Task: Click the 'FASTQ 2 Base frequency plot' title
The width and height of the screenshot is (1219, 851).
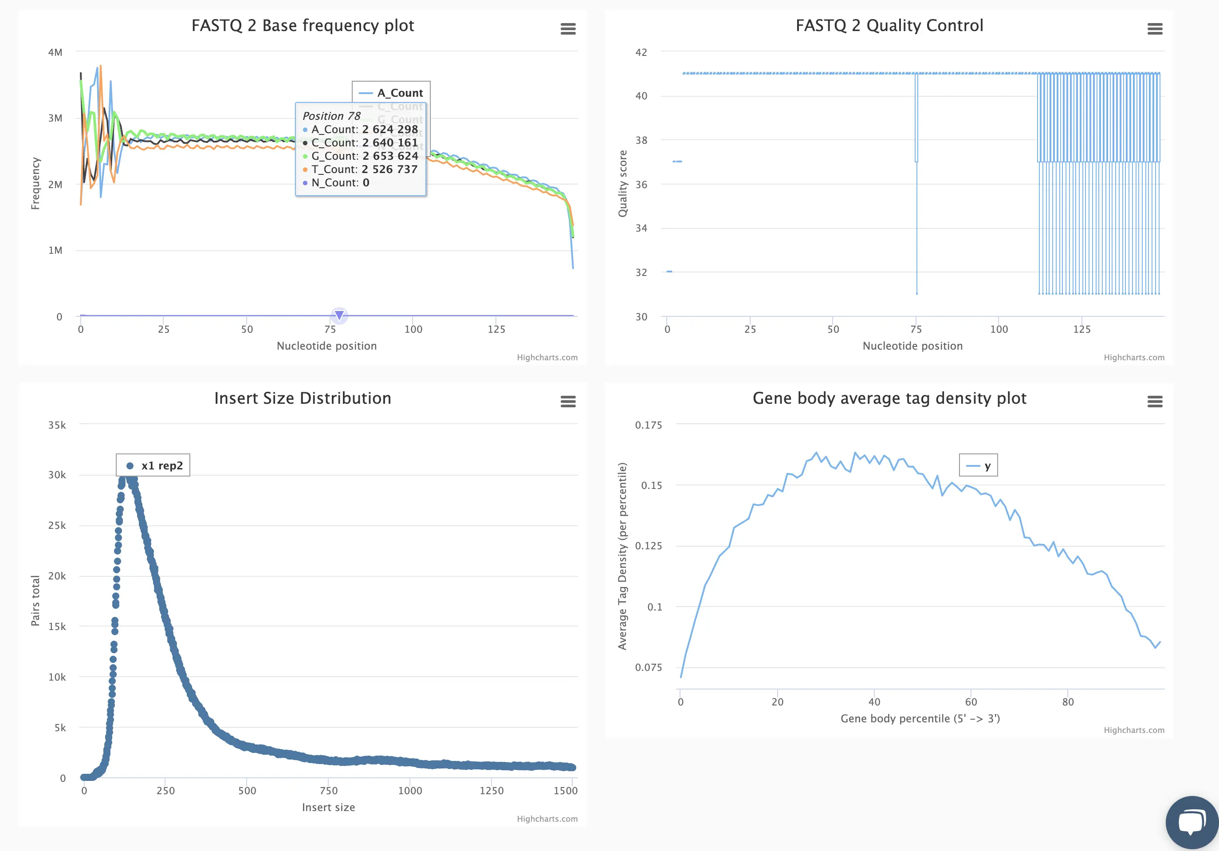Action: (303, 25)
